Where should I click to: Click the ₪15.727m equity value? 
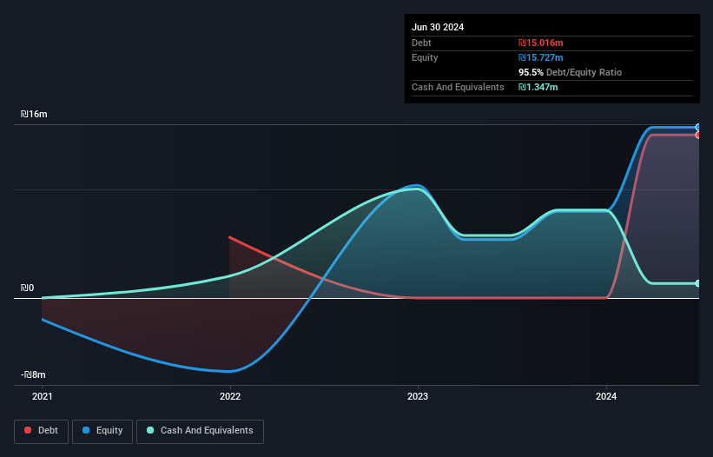(x=541, y=57)
